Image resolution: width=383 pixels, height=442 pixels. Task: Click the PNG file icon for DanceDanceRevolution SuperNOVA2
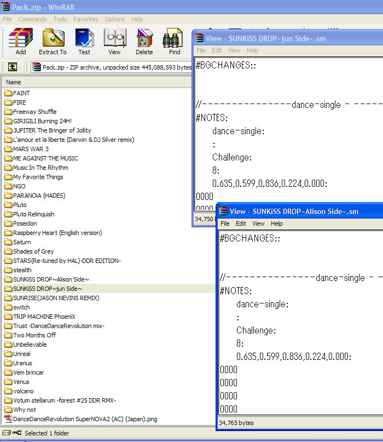(x=8, y=419)
